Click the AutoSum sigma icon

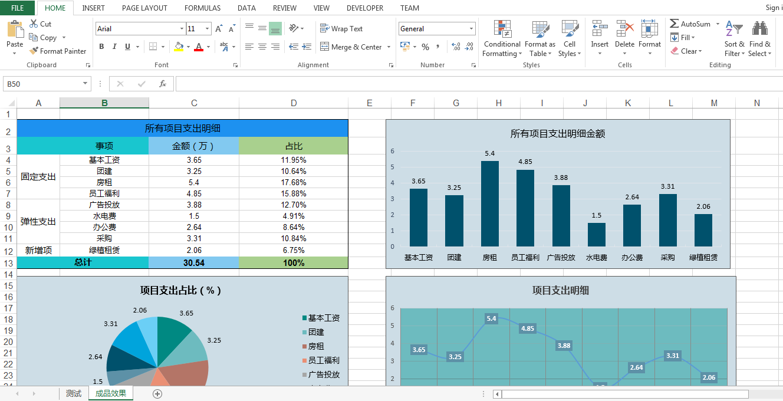pos(674,24)
